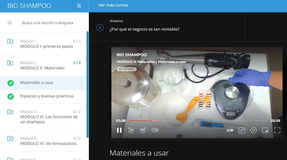Toggle completion check for Materiales a usar

click(10, 83)
